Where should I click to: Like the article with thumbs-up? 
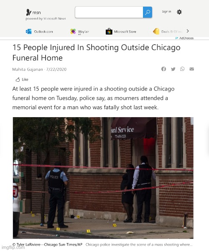[22, 79]
